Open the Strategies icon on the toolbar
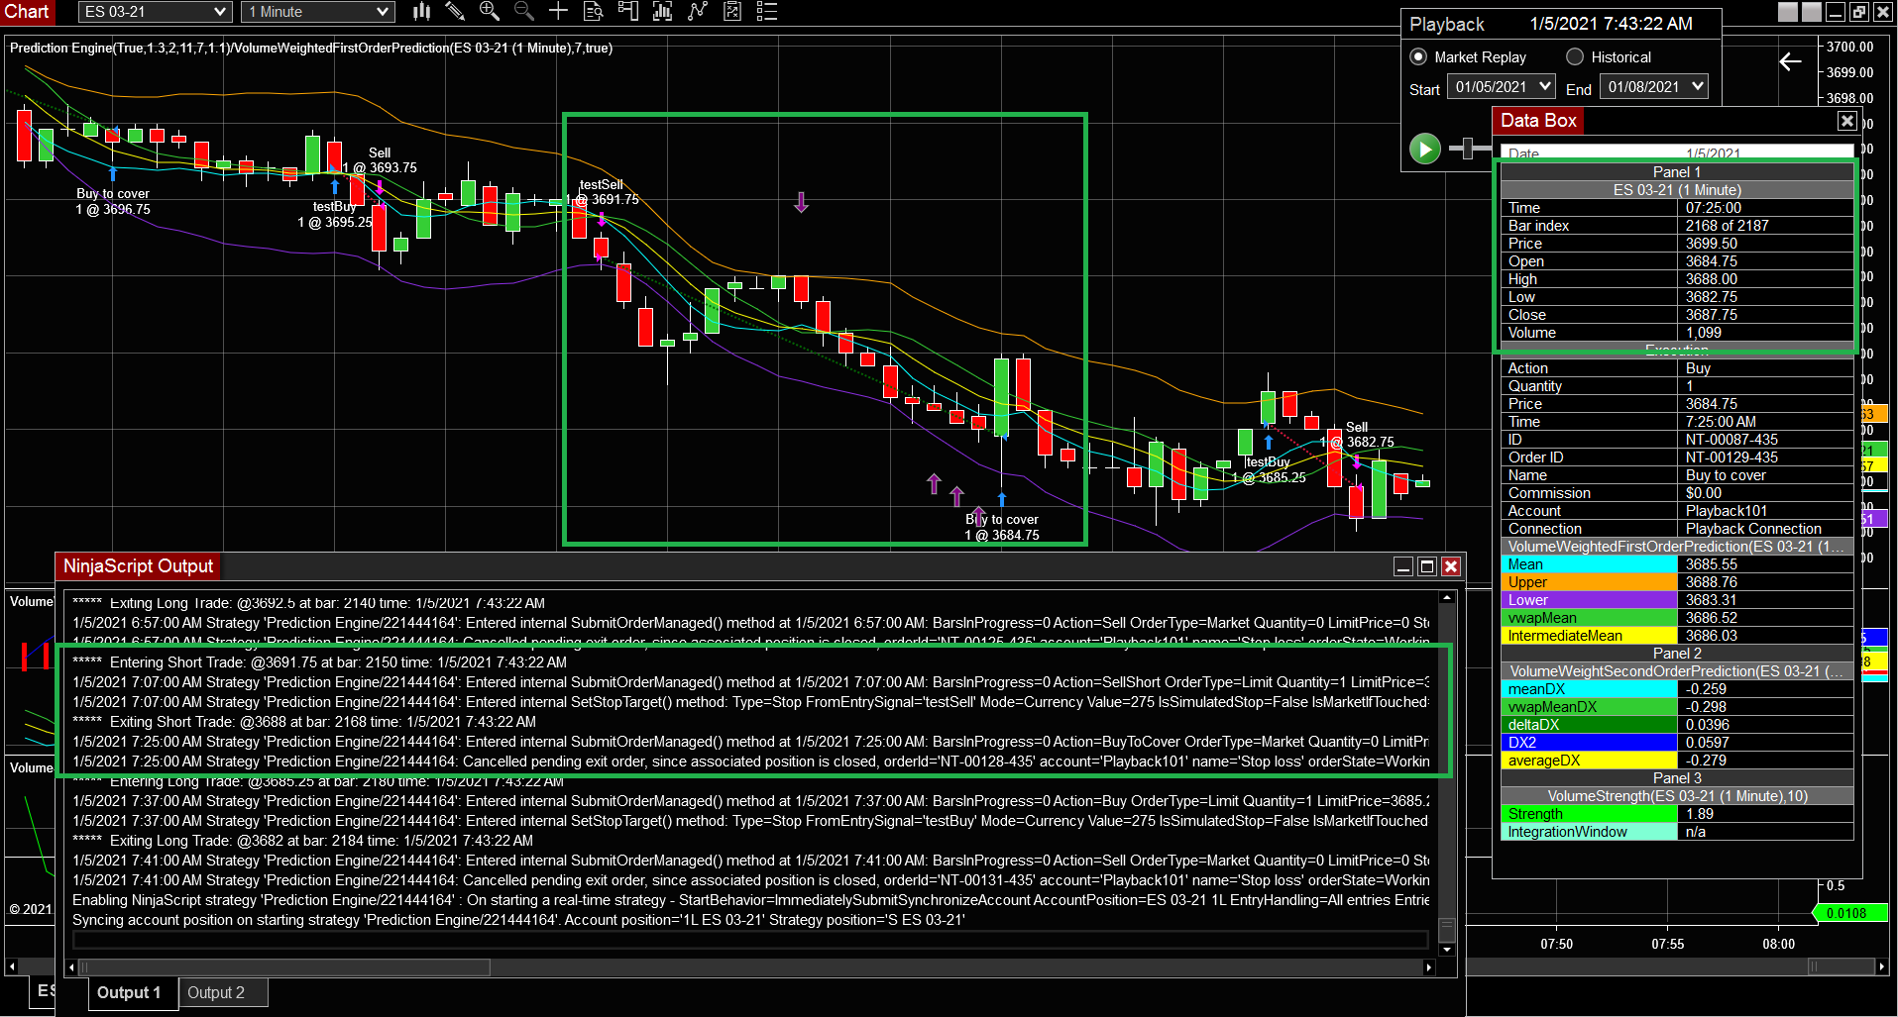1898x1017 pixels. [697, 11]
